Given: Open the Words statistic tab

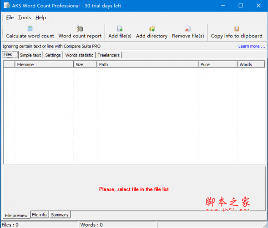Looking at the screenshot, I should coord(79,55).
